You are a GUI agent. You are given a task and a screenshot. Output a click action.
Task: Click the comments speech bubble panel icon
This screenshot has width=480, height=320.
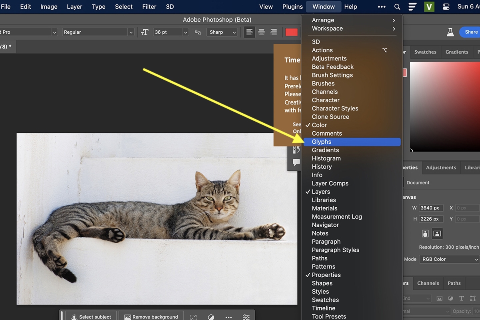296,162
